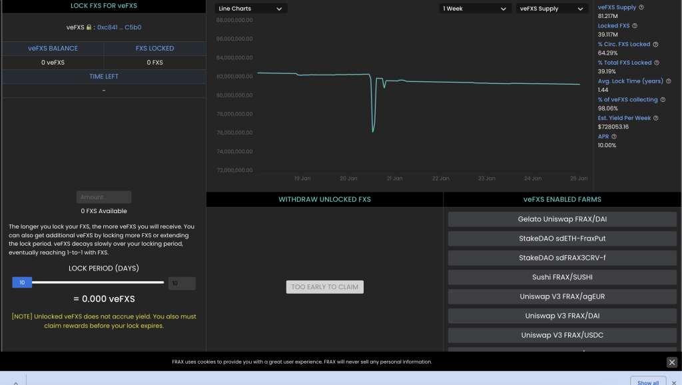Click the Avg. Lock Time (years) label
This screenshot has height=385, width=682.
point(631,81)
